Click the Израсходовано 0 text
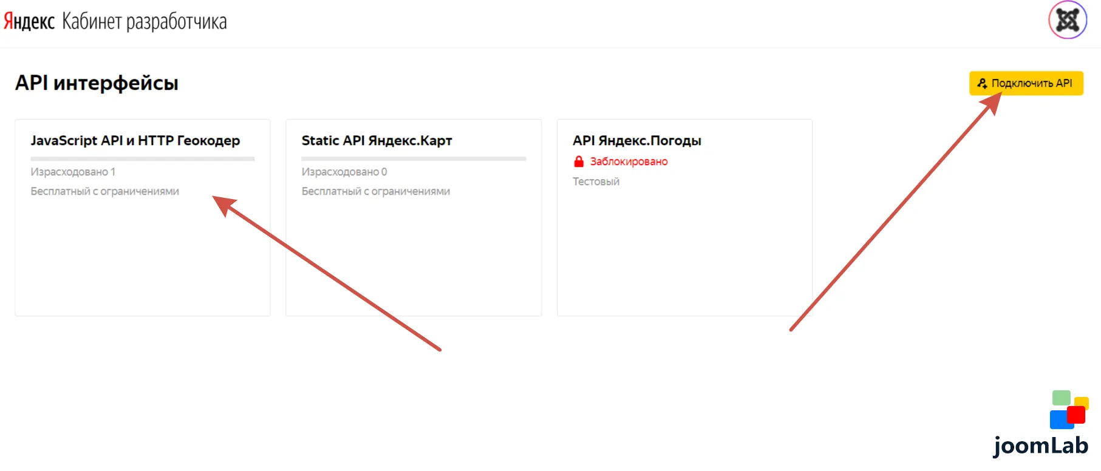1101x471 pixels. pos(344,172)
